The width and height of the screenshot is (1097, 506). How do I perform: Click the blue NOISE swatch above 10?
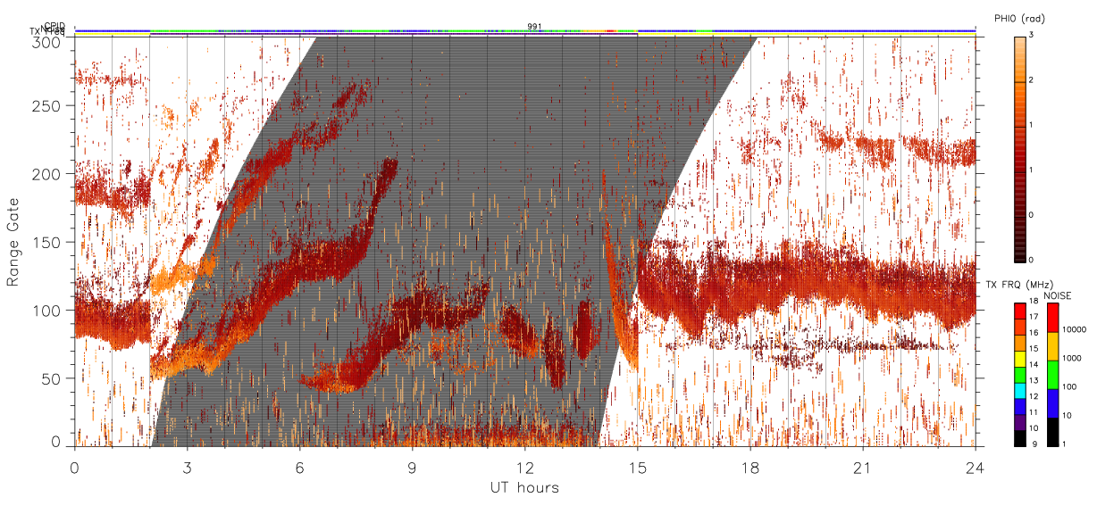click(1051, 402)
